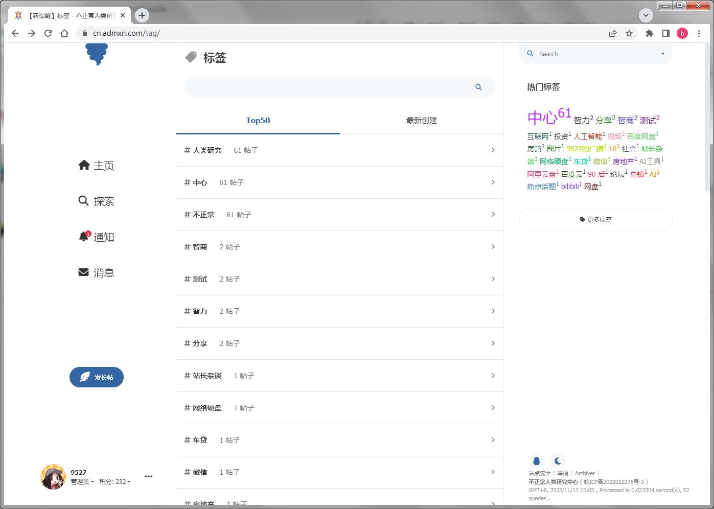Click the page vertical scrollbar

pos(707,118)
